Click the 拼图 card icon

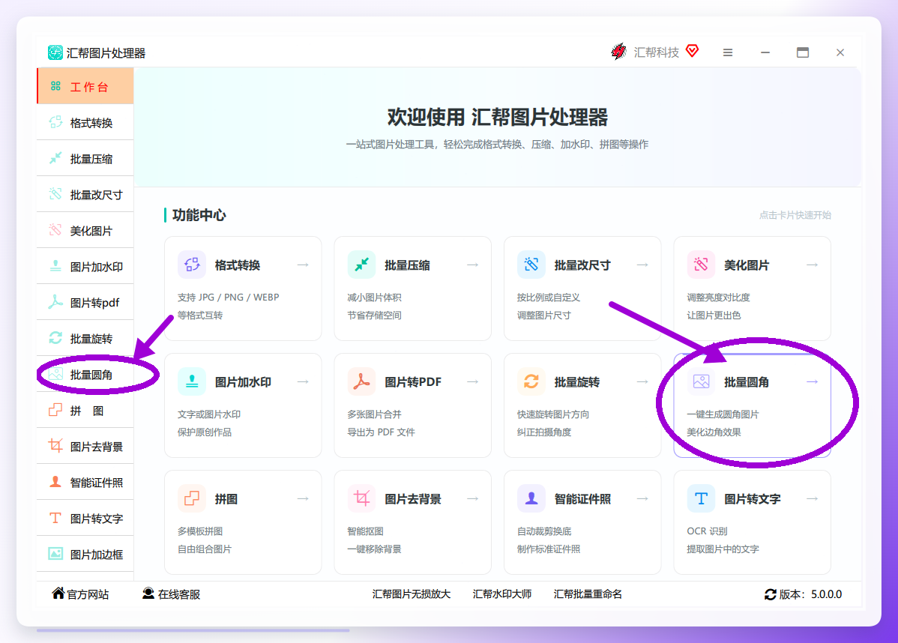pyautogui.click(x=192, y=498)
